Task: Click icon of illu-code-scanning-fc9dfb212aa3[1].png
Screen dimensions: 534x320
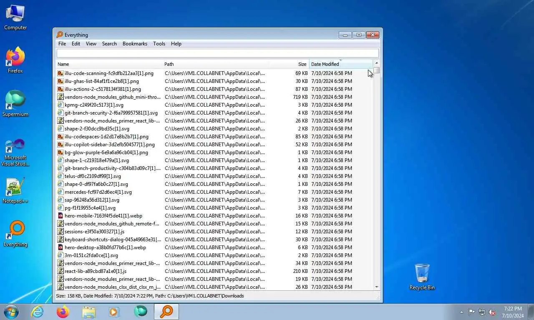Action: [60, 73]
